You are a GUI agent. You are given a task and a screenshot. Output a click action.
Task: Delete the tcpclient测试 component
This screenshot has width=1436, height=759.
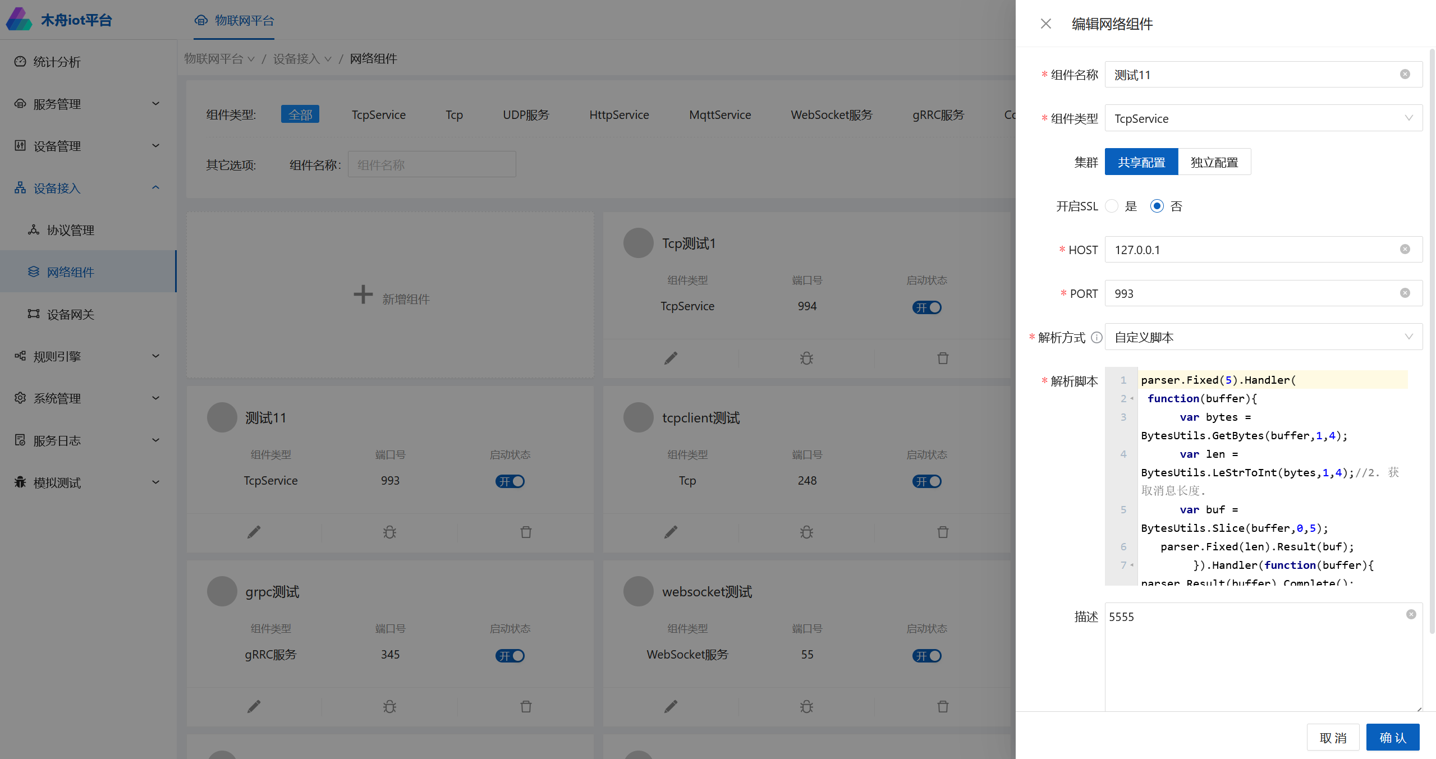click(x=943, y=532)
